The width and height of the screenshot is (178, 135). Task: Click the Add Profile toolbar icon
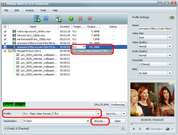click(59, 18)
